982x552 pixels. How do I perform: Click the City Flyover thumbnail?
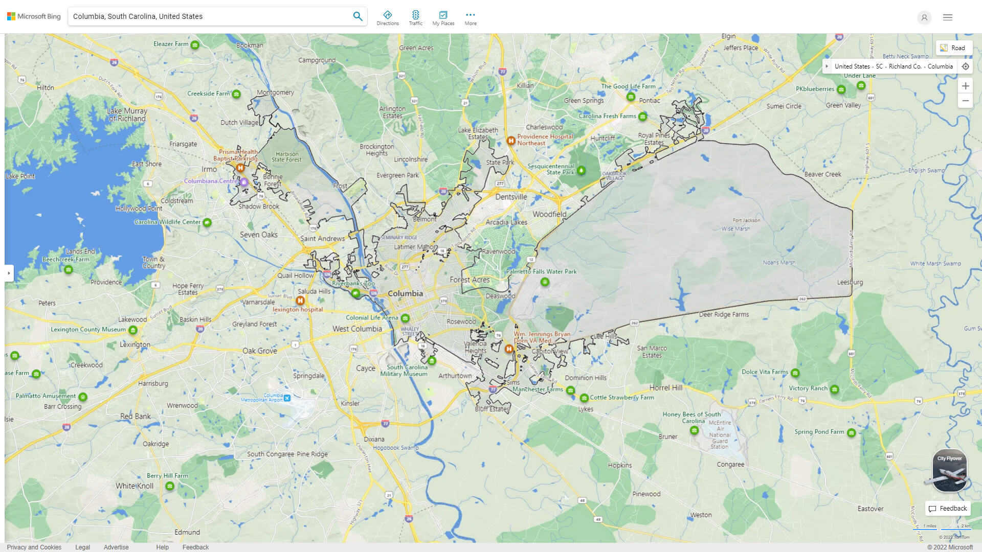(949, 471)
